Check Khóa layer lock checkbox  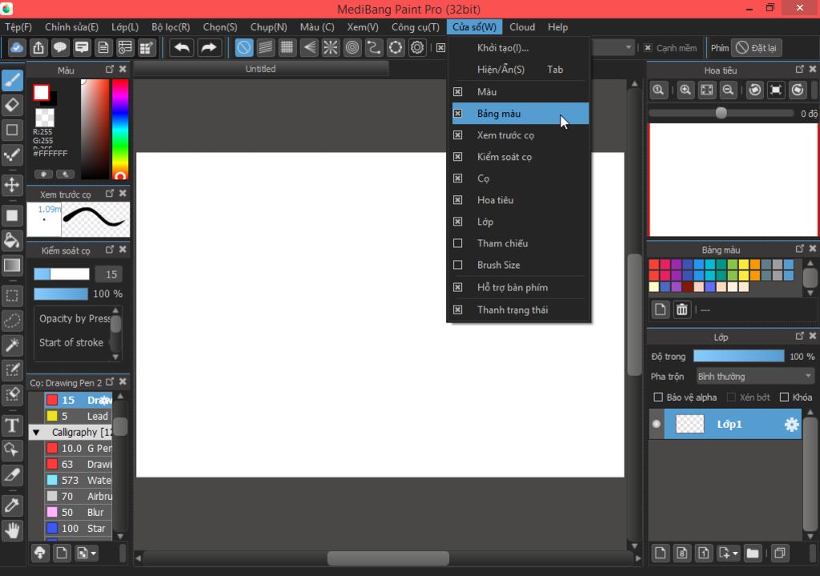point(784,398)
